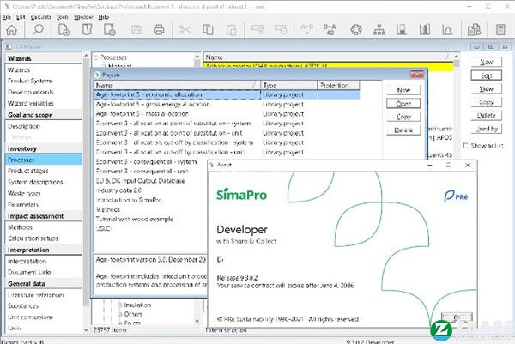Click the Home toolbar icon

pyautogui.click(x=12, y=30)
